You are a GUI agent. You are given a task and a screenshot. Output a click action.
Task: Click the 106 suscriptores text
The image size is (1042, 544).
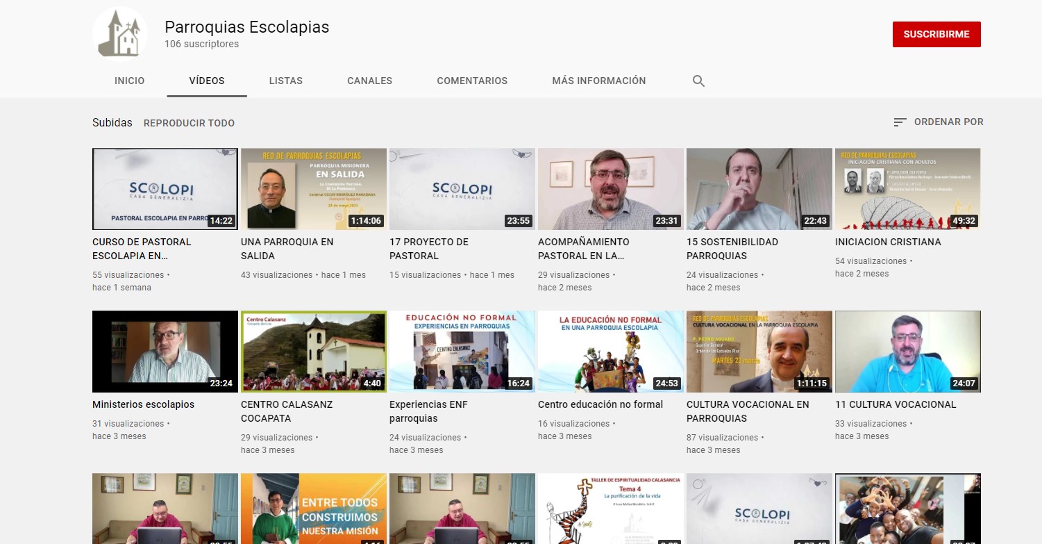(x=201, y=44)
